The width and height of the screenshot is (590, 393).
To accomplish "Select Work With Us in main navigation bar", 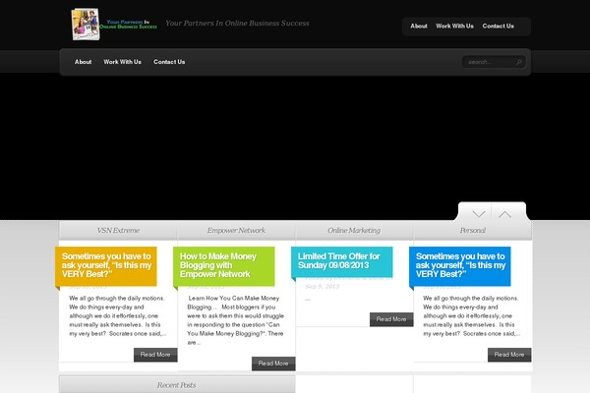I will click(122, 62).
